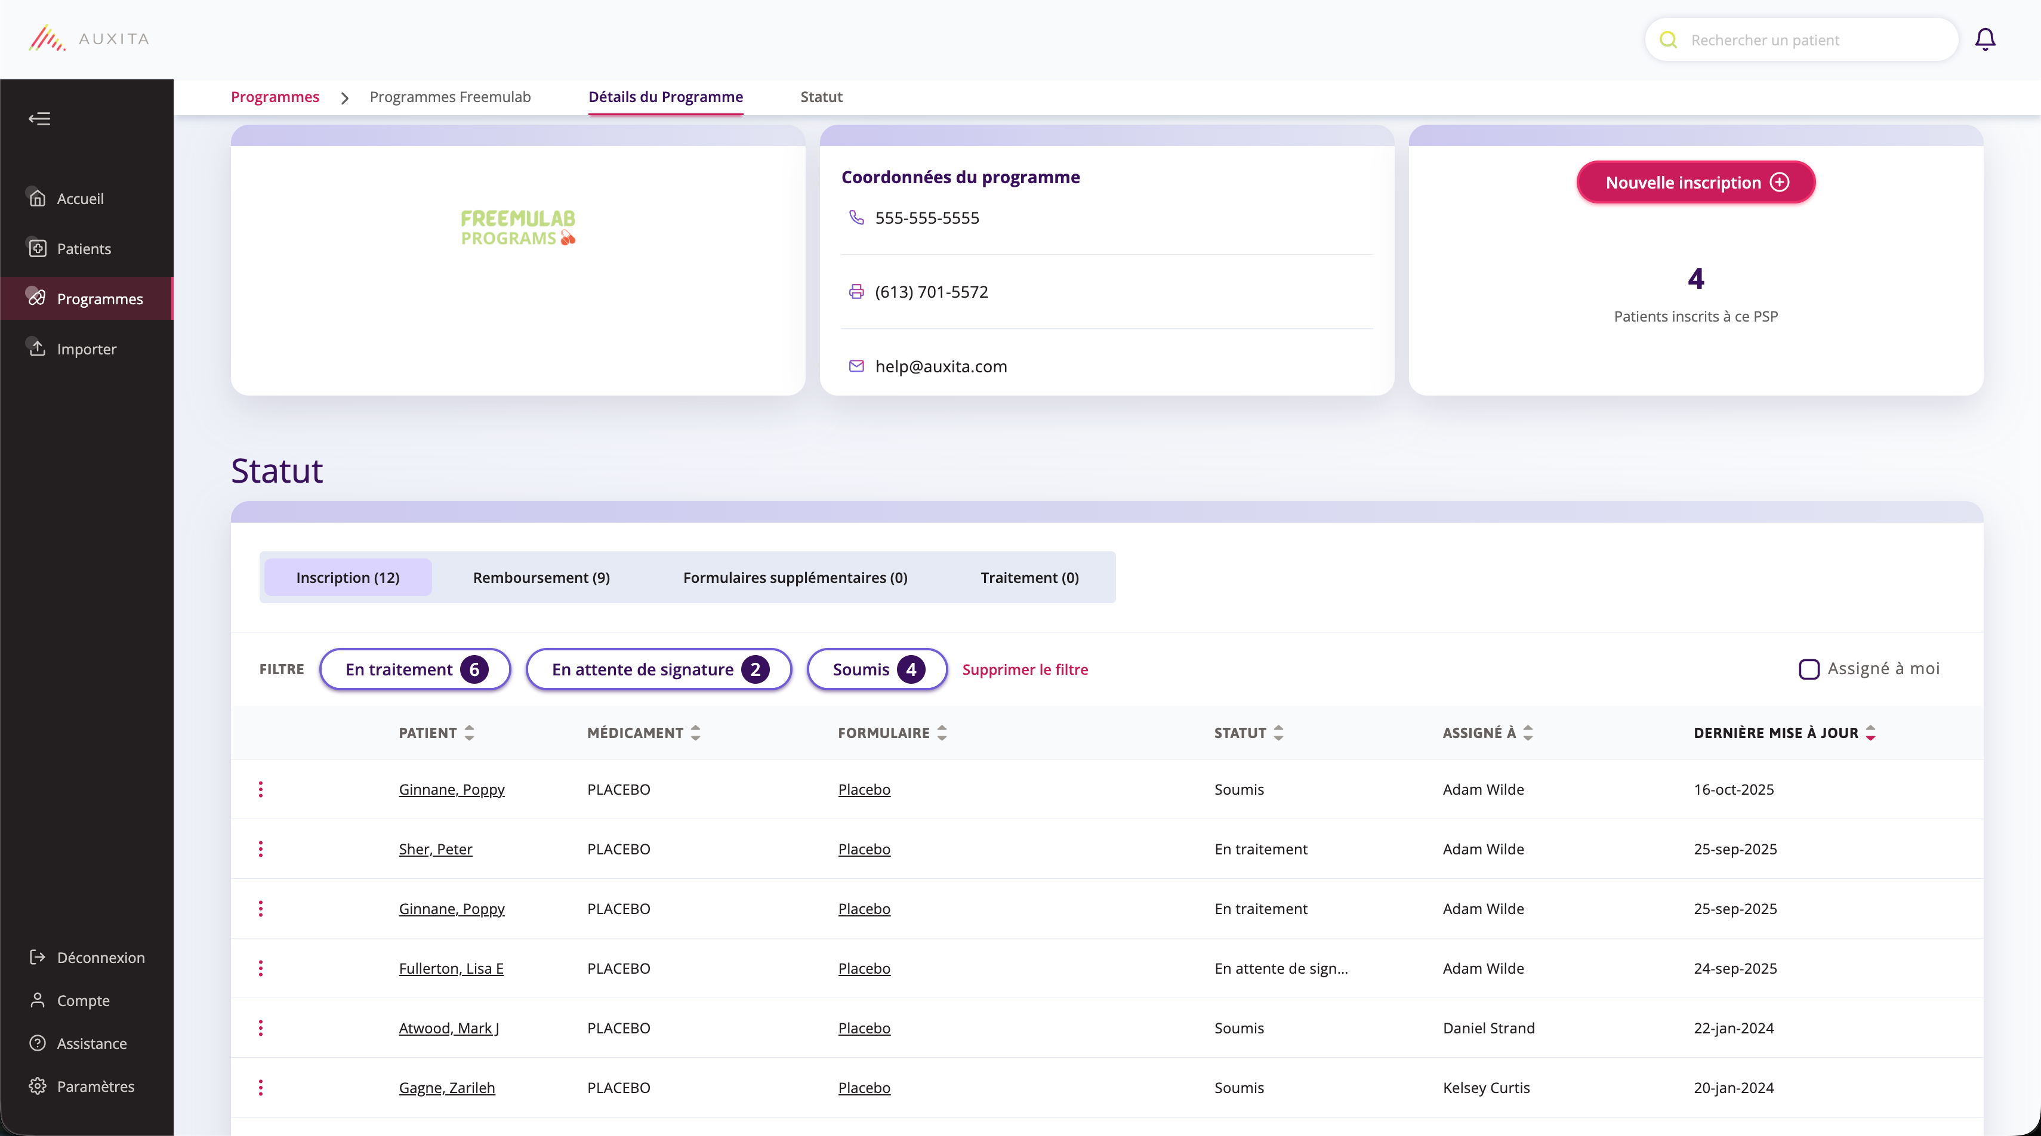
Task: Sort table by Statut column
Action: click(1278, 733)
